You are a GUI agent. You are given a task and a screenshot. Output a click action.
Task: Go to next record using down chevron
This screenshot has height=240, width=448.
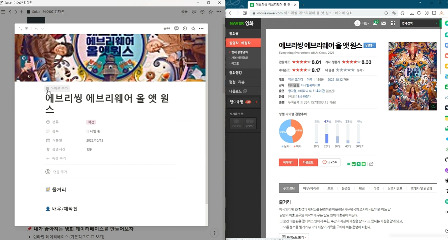42,29
